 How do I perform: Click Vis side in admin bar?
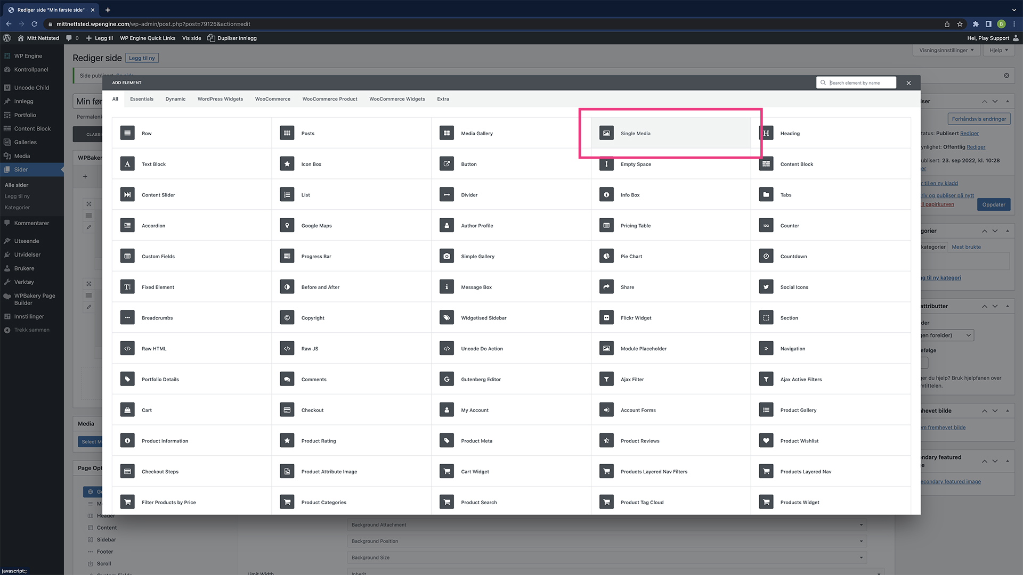pos(192,38)
